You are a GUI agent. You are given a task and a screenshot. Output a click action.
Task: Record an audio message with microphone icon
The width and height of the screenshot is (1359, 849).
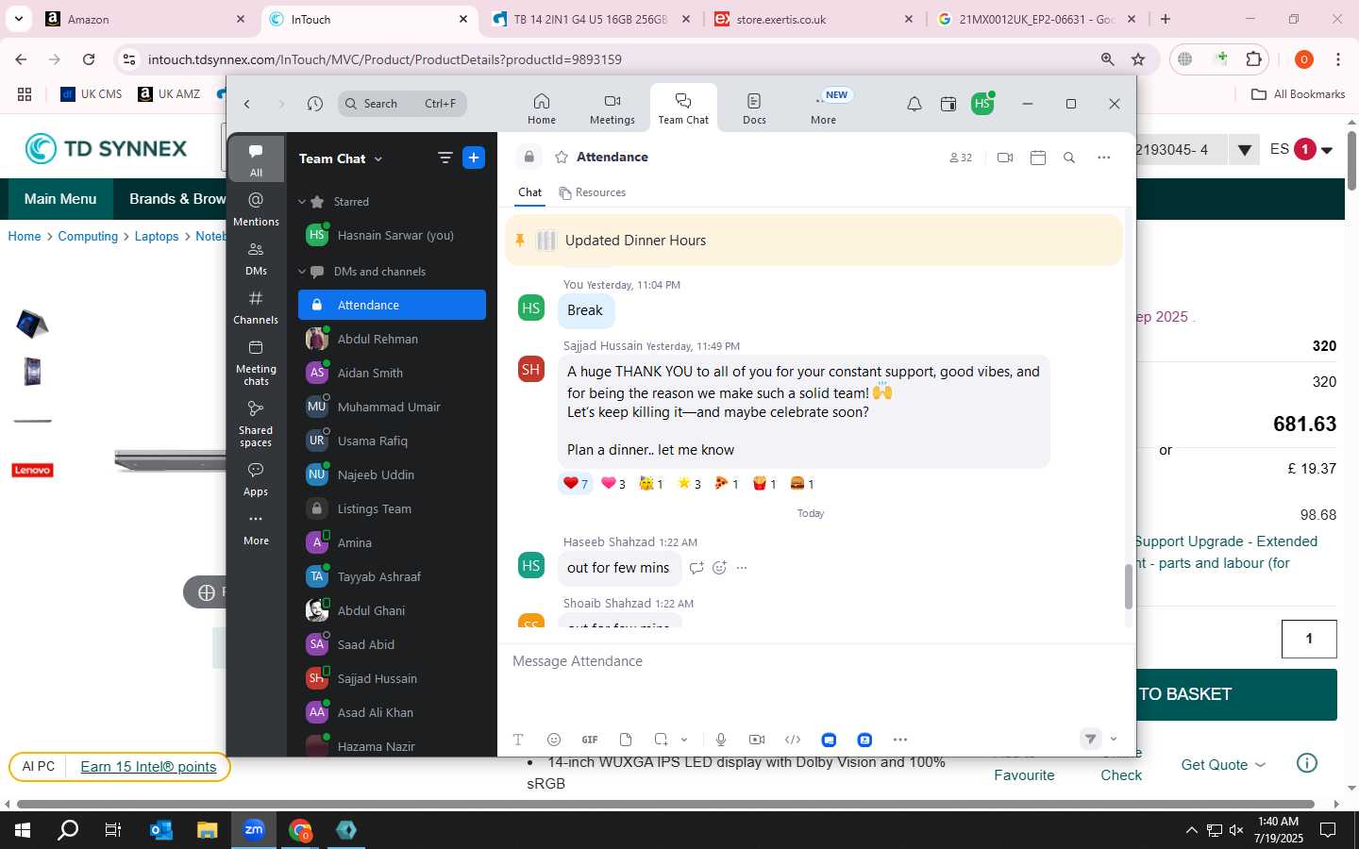click(721, 740)
